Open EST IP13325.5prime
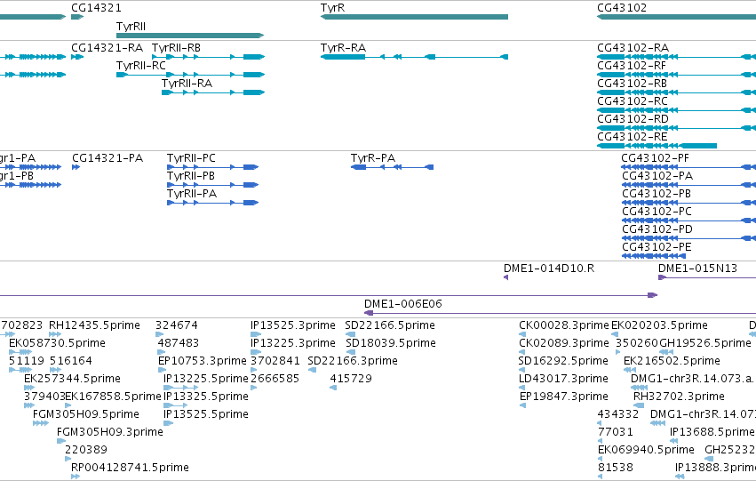This screenshot has width=756, height=481. tap(206, 397)
